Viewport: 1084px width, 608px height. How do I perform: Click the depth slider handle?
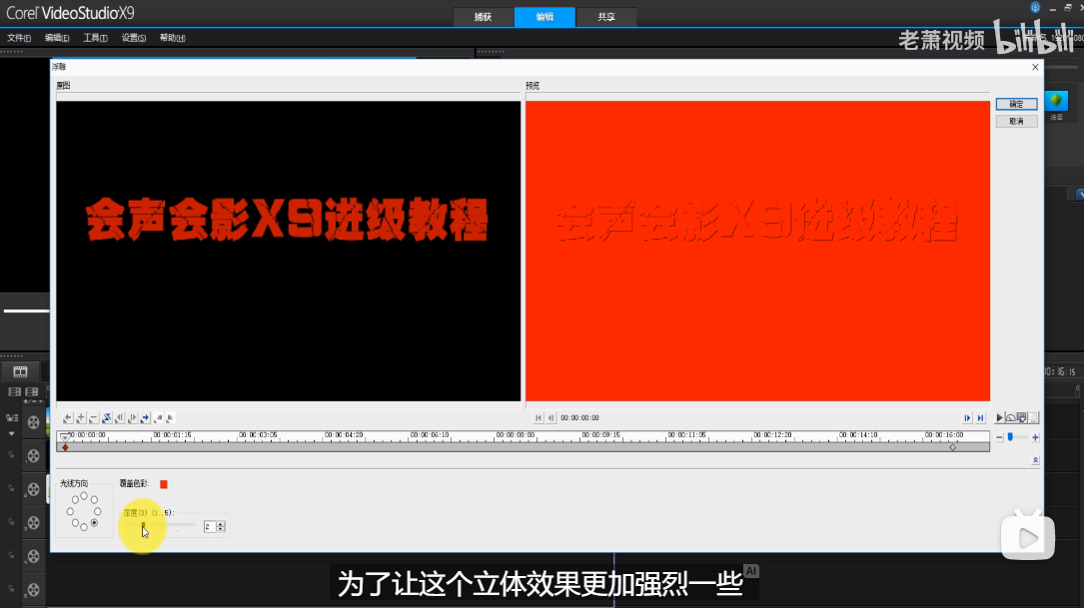(143, 526)
